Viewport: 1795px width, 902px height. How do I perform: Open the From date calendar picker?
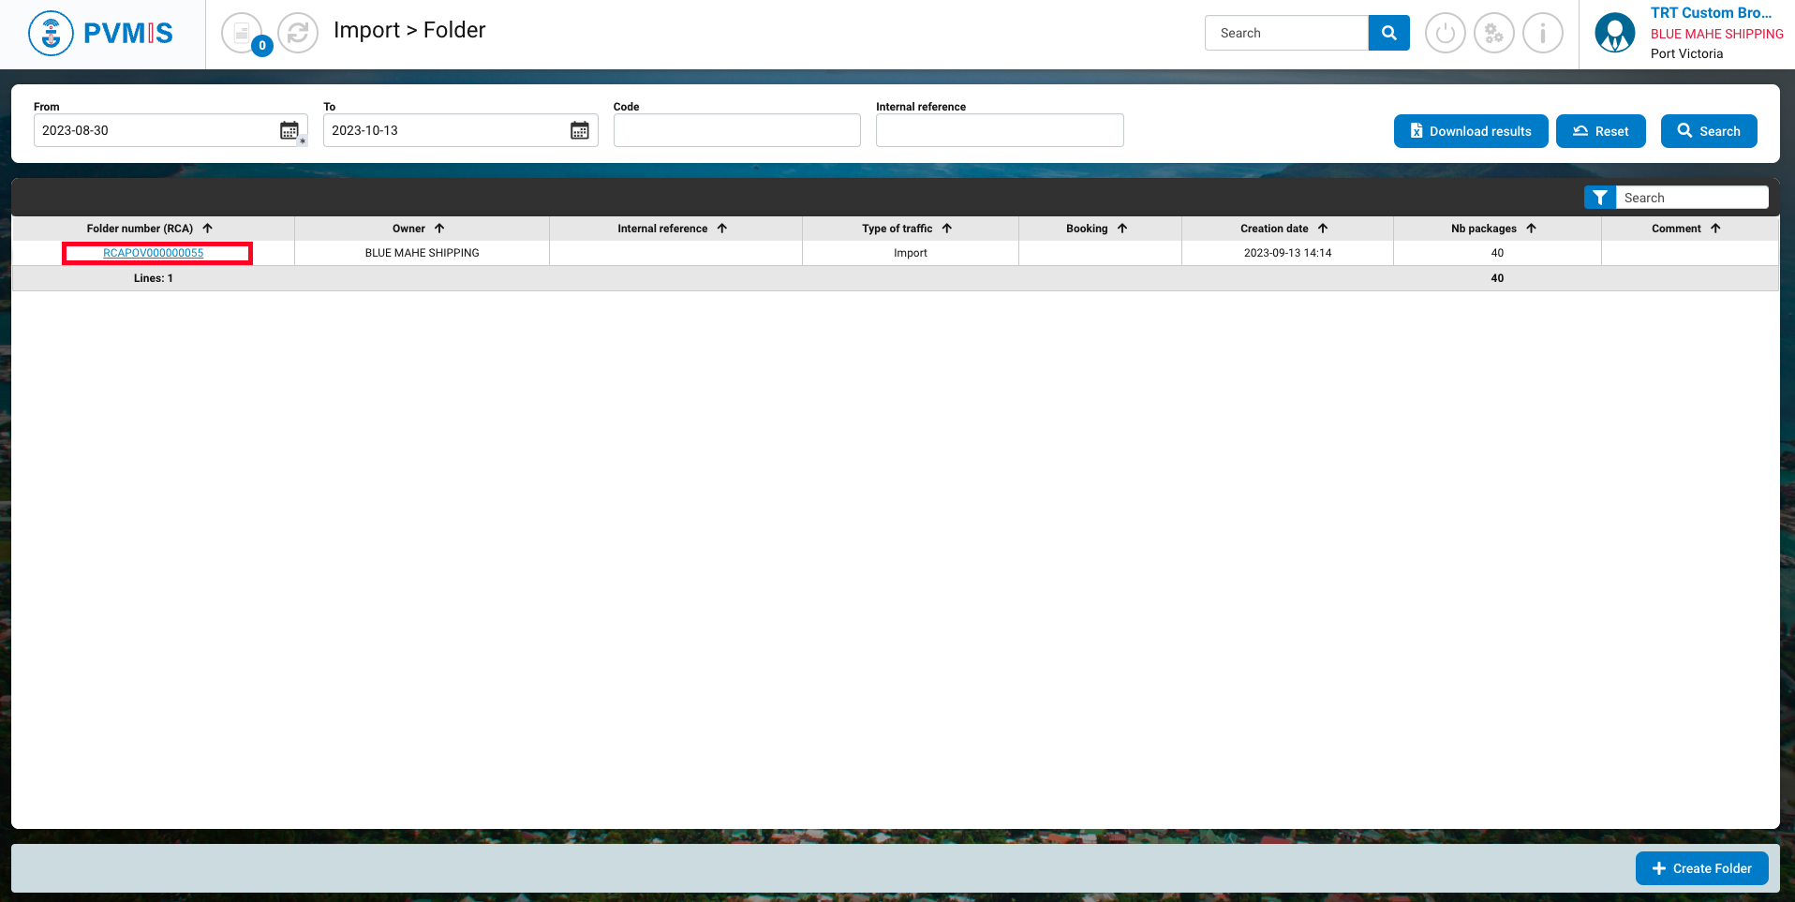click(x=289, y=130)
